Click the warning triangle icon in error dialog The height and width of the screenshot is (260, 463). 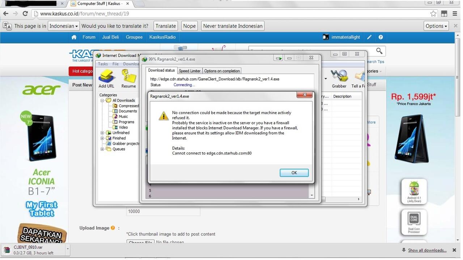[x=163, y=116]
